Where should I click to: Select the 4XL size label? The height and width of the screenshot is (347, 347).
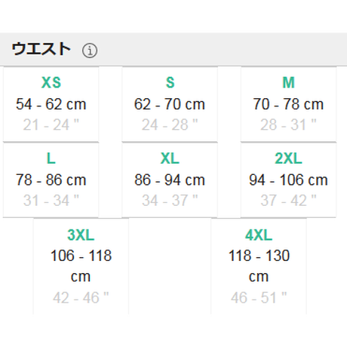(x=259, y=235)
